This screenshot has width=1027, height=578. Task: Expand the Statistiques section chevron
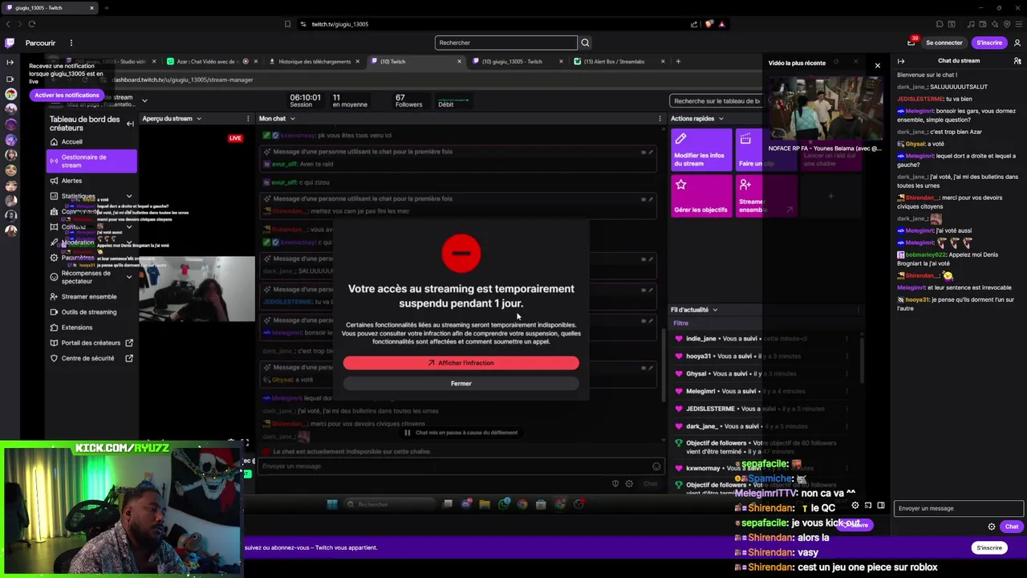[129, 197]
